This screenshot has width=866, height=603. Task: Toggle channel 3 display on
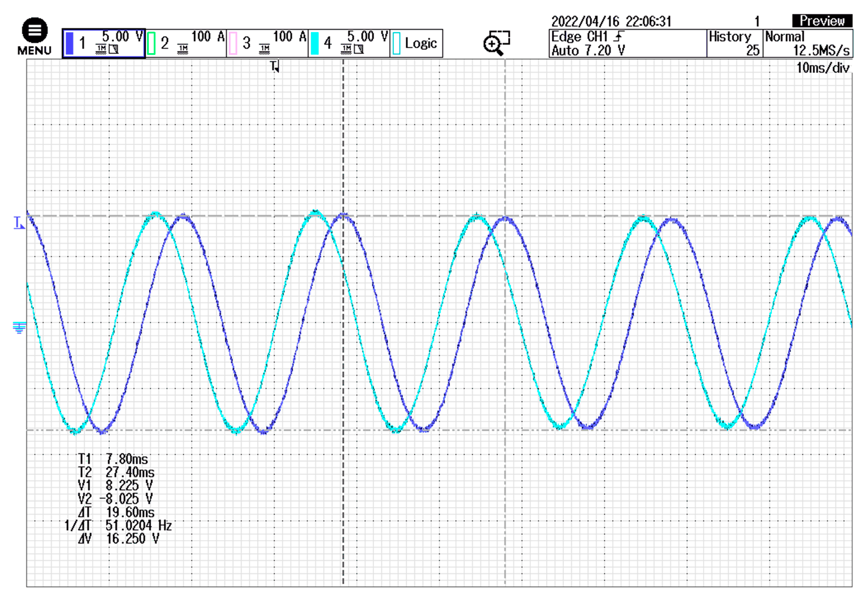[x=233, y=43]
